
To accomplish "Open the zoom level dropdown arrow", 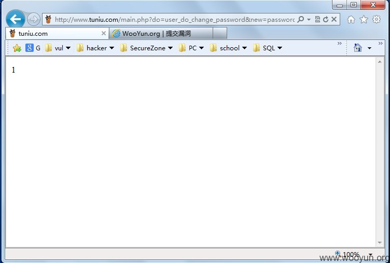I will 370,255.
